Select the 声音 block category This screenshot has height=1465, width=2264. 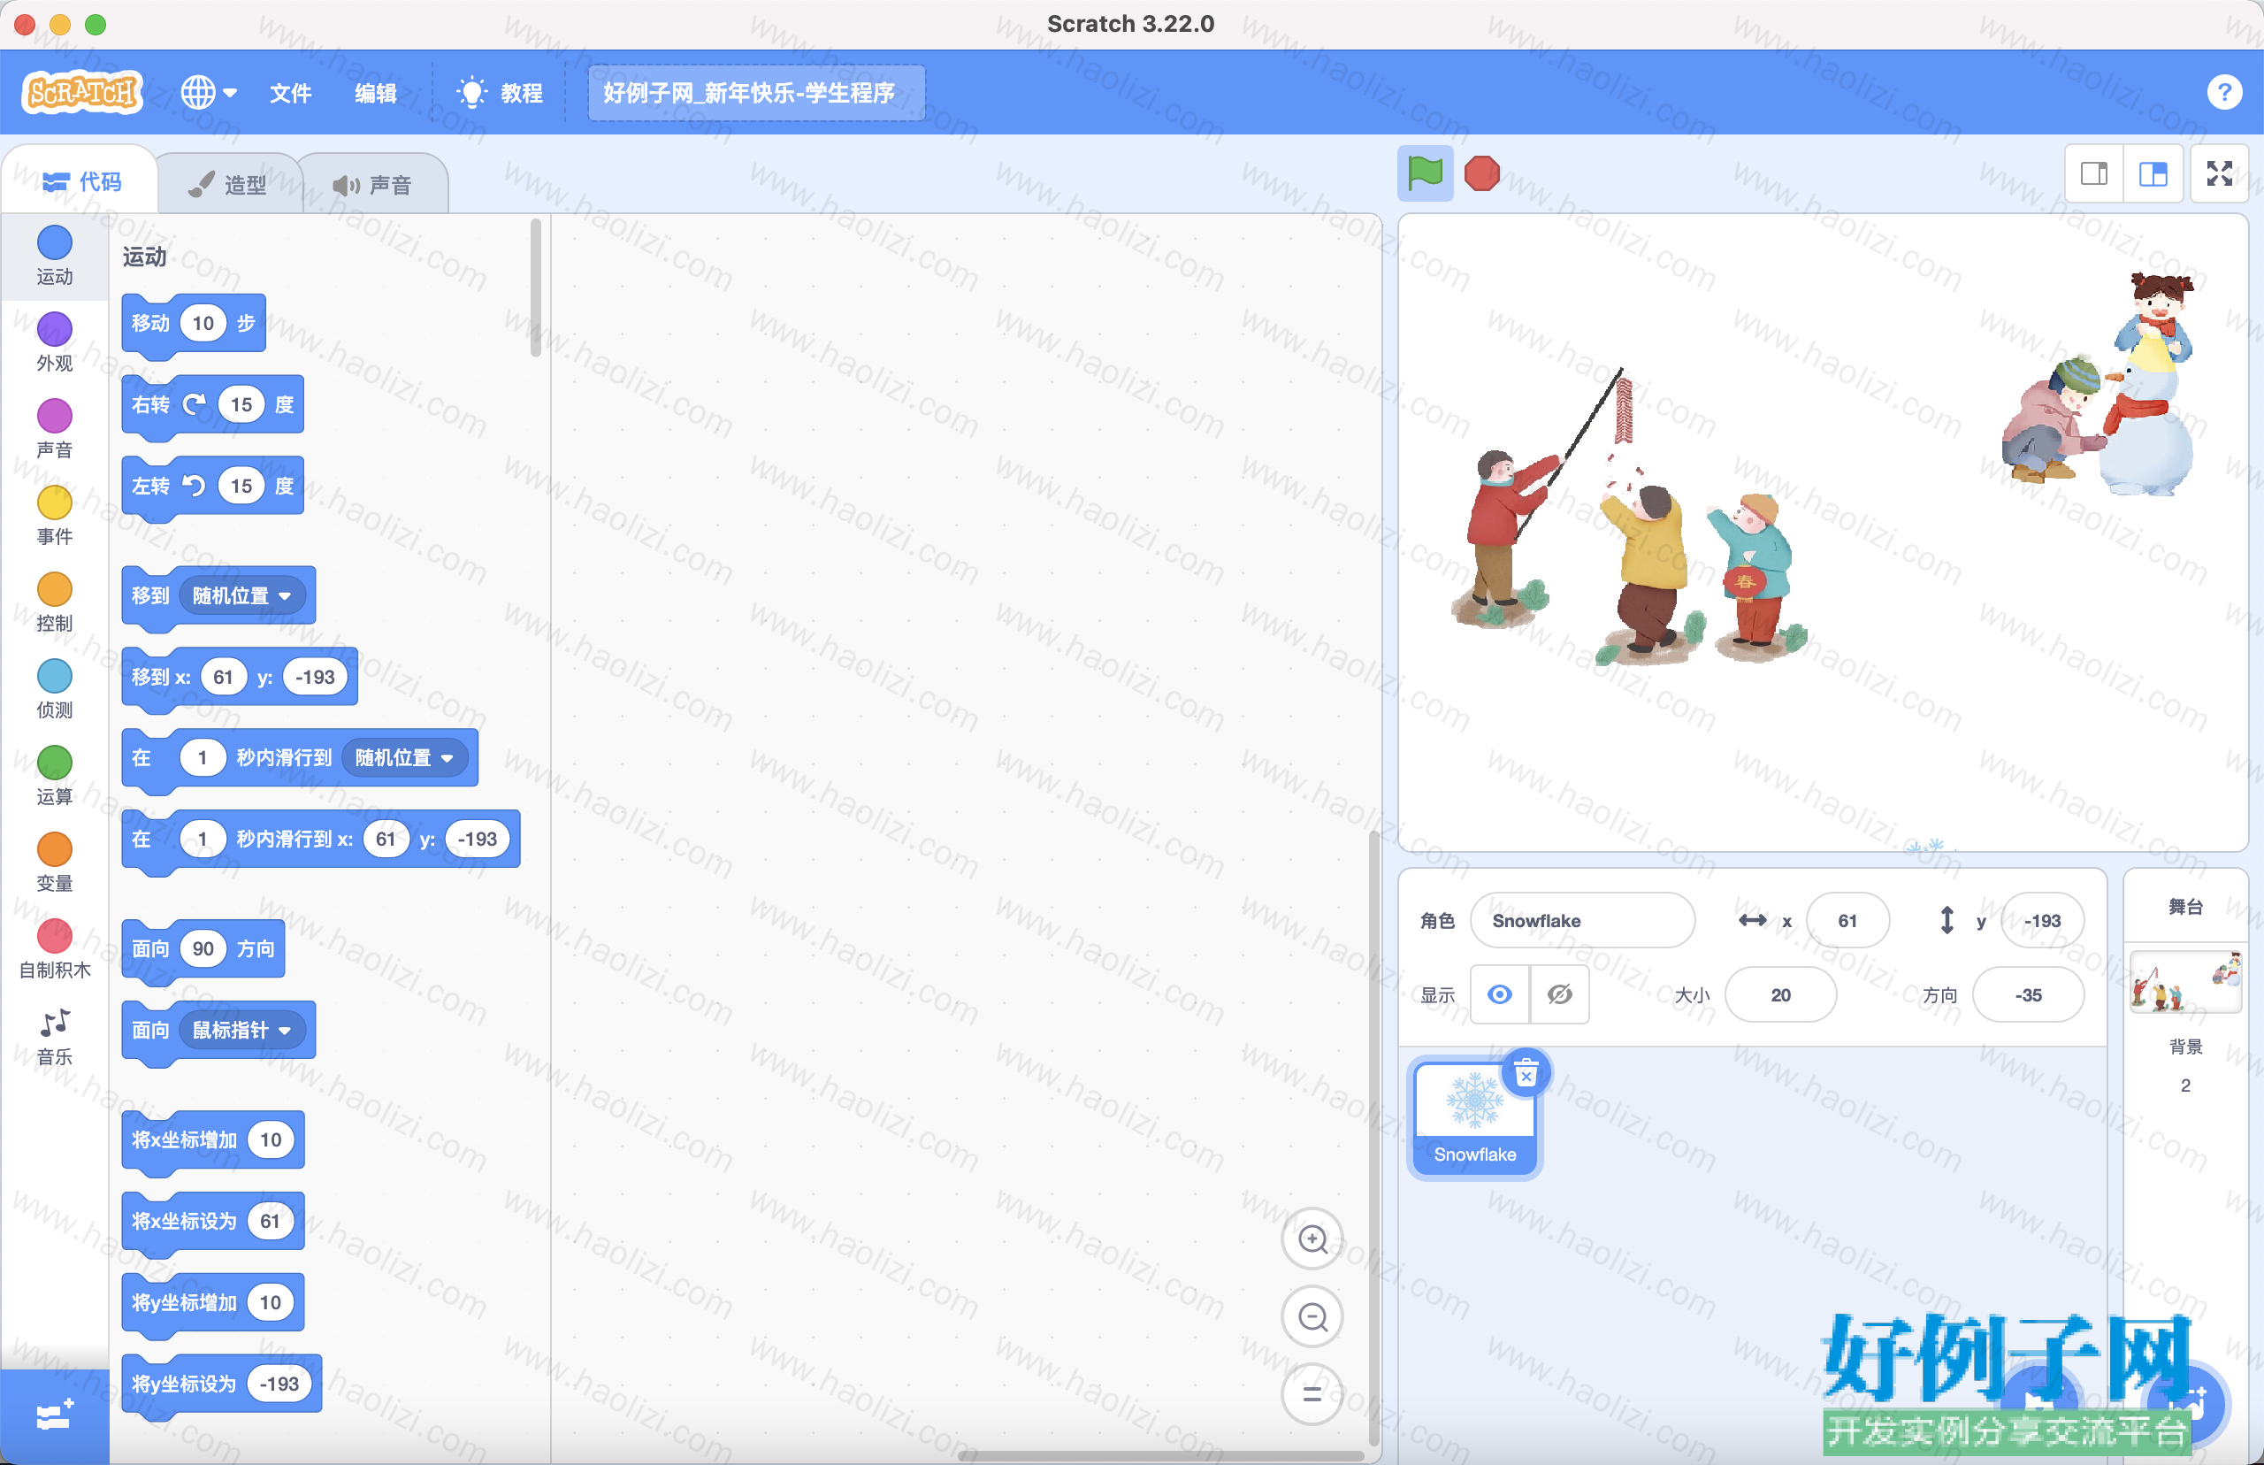[54, 429]
